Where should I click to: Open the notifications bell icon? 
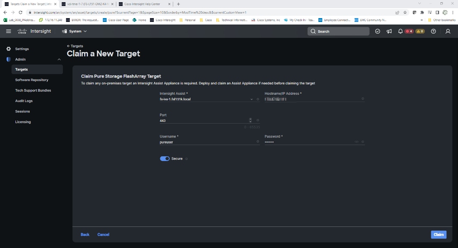[400, 31]
